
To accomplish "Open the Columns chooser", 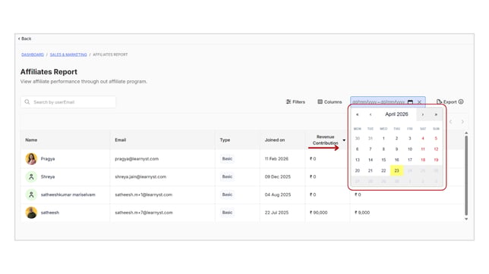I will click(x=330, y=101).
